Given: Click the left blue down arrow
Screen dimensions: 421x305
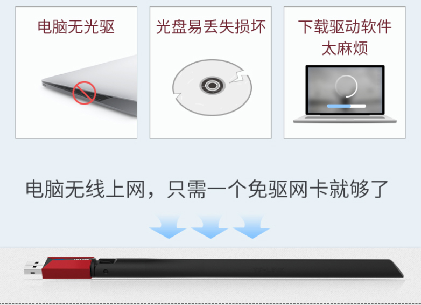Looking at the screenshot, I should pos(169,227).
